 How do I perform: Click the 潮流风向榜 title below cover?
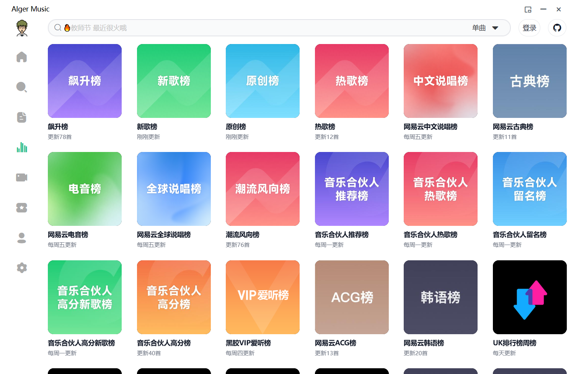coord(243,235)
